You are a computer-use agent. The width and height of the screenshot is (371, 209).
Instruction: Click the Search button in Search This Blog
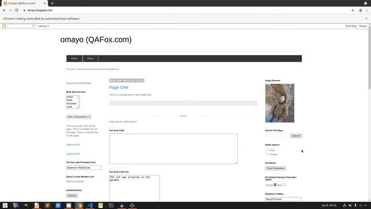296,136
